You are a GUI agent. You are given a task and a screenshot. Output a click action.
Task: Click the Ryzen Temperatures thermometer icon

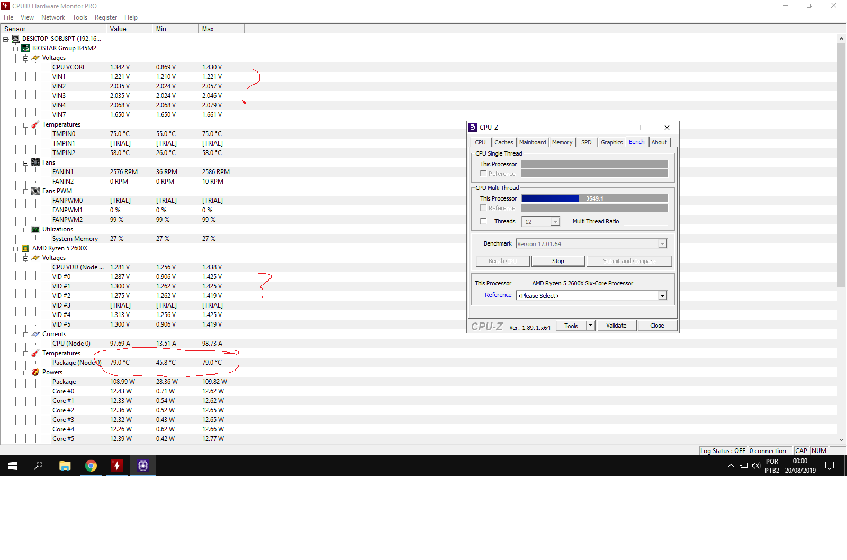tap(35, 353)
